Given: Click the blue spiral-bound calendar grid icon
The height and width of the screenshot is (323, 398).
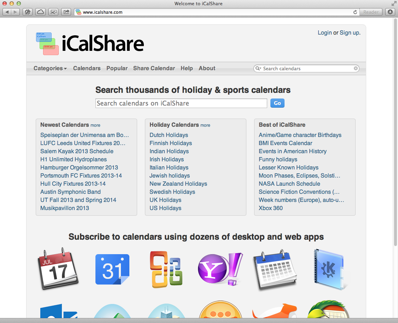Looking at the screenshot, I should point(275,269).
